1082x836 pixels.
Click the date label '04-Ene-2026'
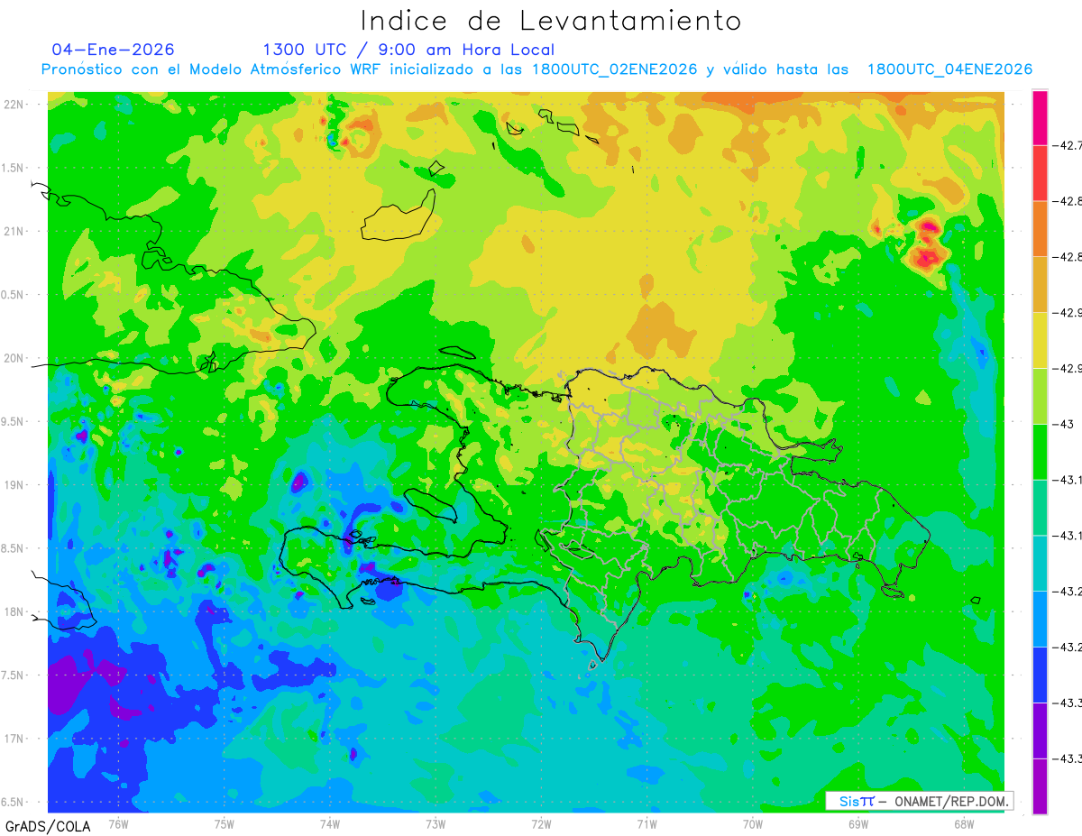pyautogui.click(x=113, y=50)
